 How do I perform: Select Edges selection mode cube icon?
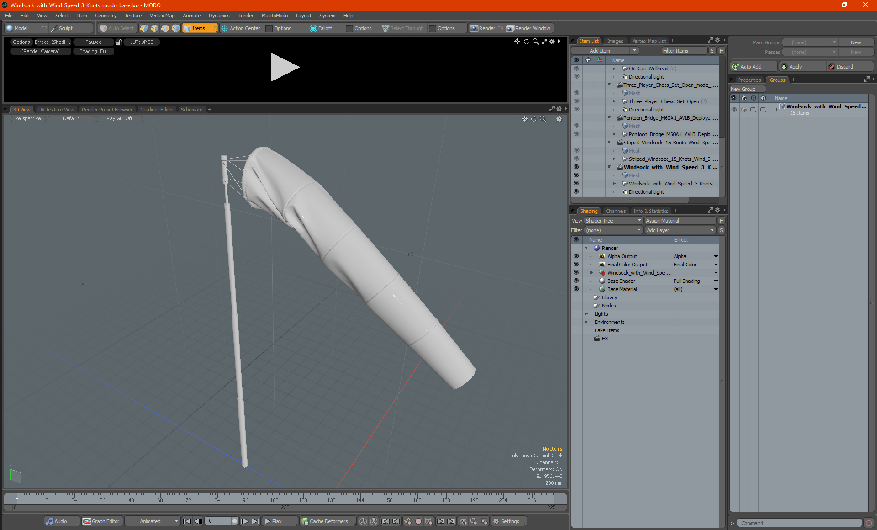154,28
